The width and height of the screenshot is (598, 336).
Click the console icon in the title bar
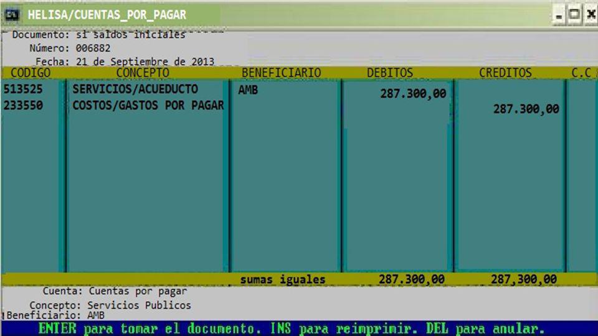click(12, 14)
